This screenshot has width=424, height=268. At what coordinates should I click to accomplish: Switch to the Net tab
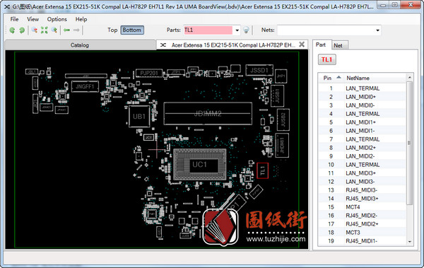point(338,45)
